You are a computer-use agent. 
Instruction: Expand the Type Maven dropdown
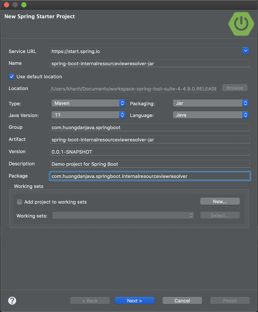click(x=88, y=103)
